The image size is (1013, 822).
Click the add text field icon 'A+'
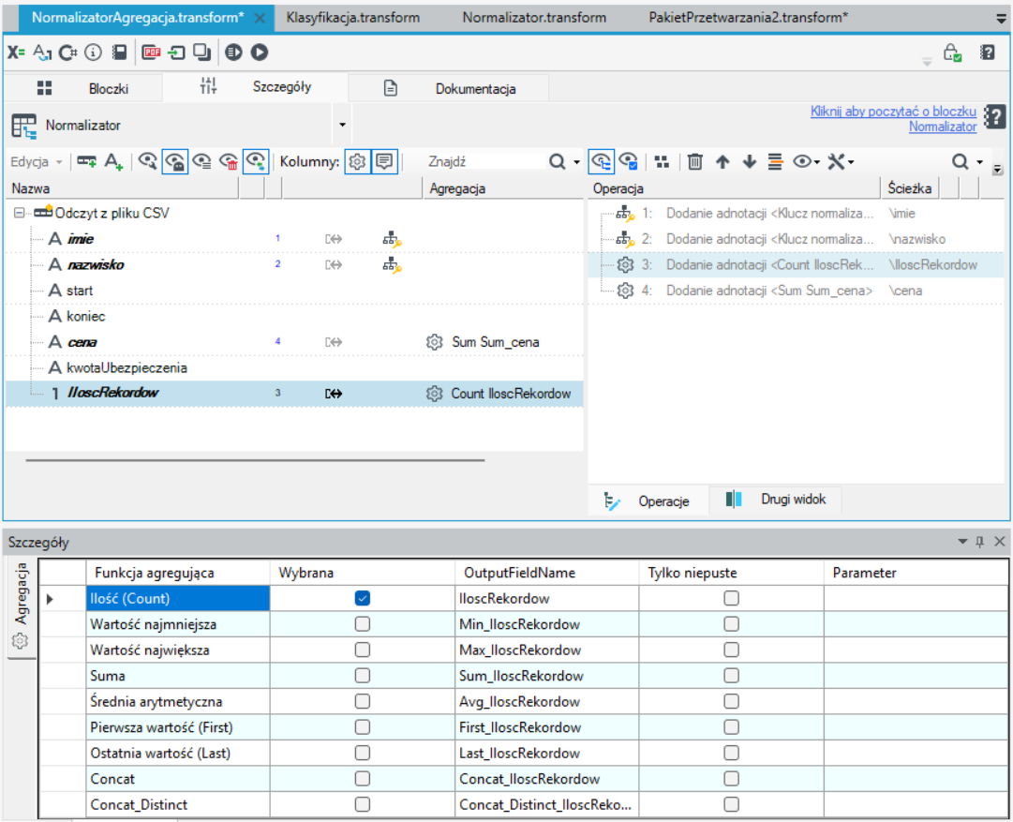coord(113,161)
